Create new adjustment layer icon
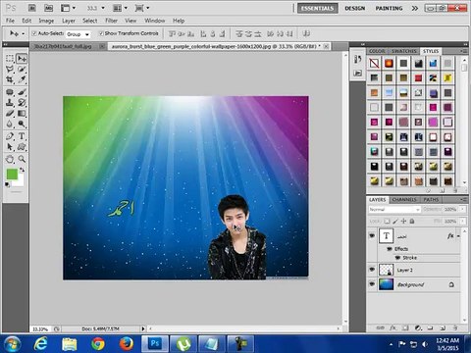471x353 pixels. pos(418,328)
